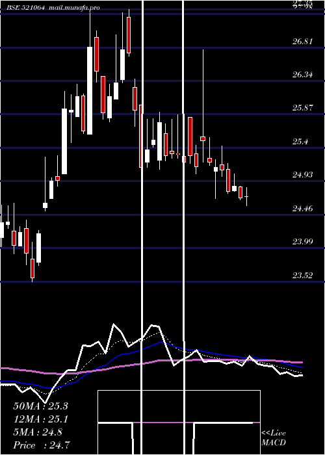Click the 24.93 price axis label
Viewport: 325px width, 455px height.
[x=303, y=175]
